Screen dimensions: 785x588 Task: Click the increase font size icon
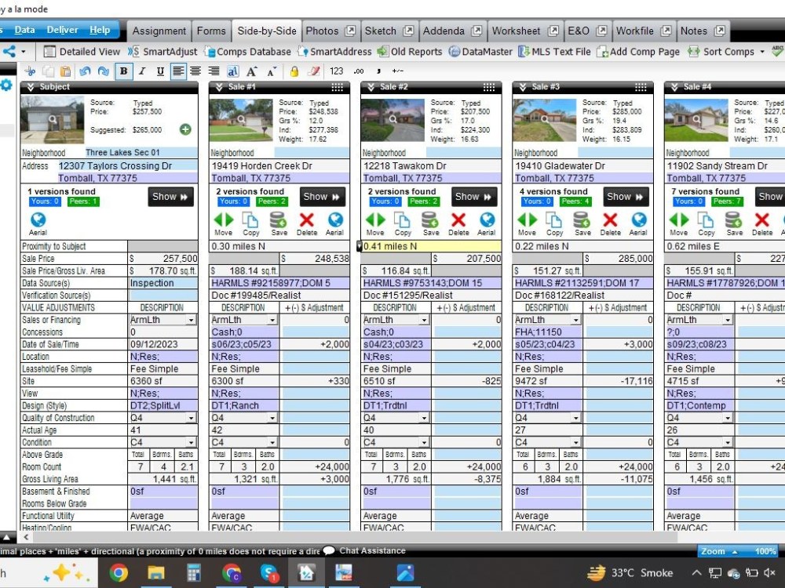tap(252, 71)
